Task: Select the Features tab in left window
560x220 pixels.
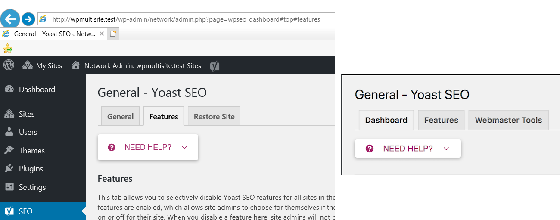Action: pyautogui.click(x=164, y=116)
